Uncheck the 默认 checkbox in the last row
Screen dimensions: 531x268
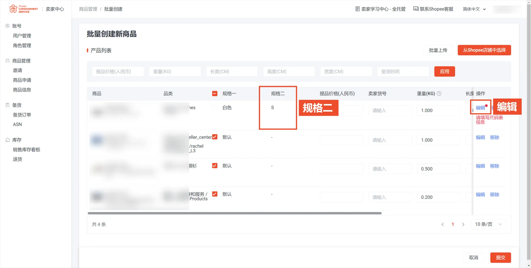coord(215,194)
